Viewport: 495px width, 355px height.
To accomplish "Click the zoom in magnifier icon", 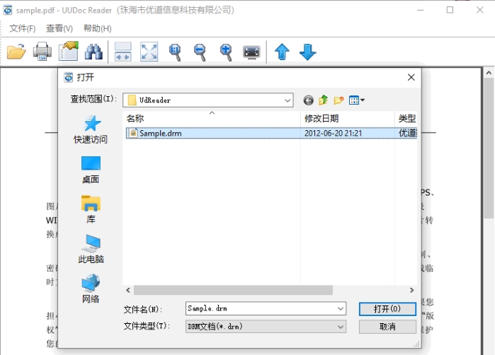I will [226, 52].
